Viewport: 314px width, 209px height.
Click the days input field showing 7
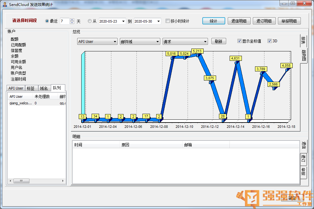pyautogui.click(x=65, y=21)
